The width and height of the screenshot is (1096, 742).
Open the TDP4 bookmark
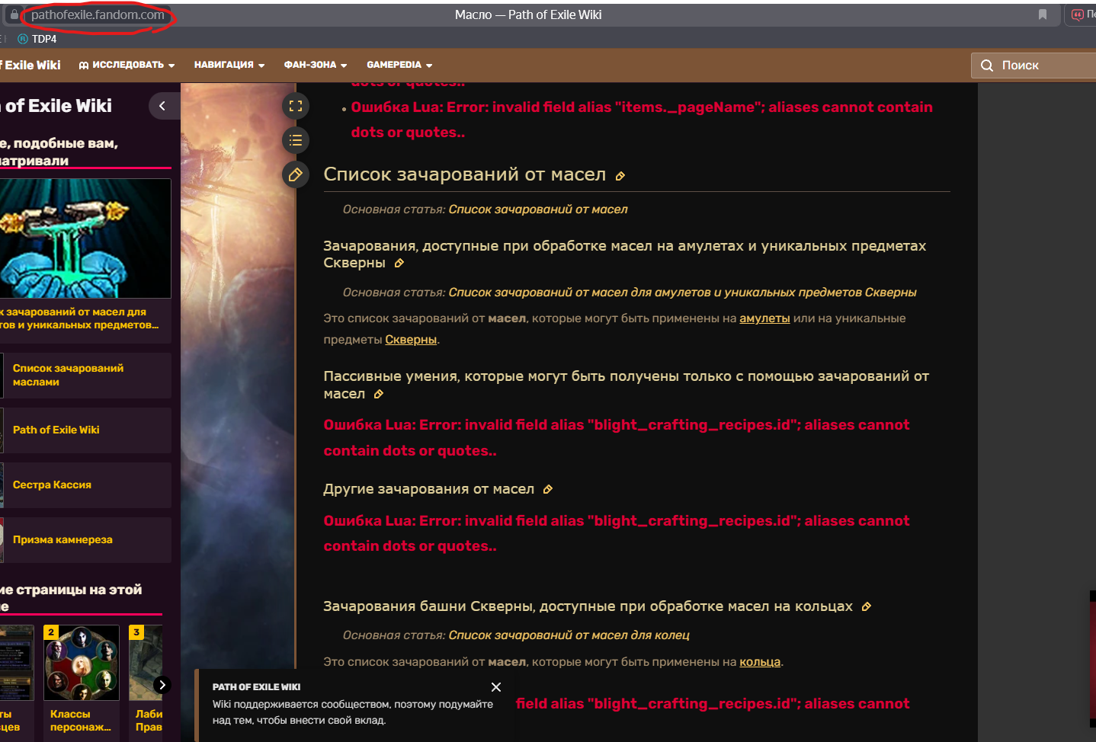click(37, 39)
